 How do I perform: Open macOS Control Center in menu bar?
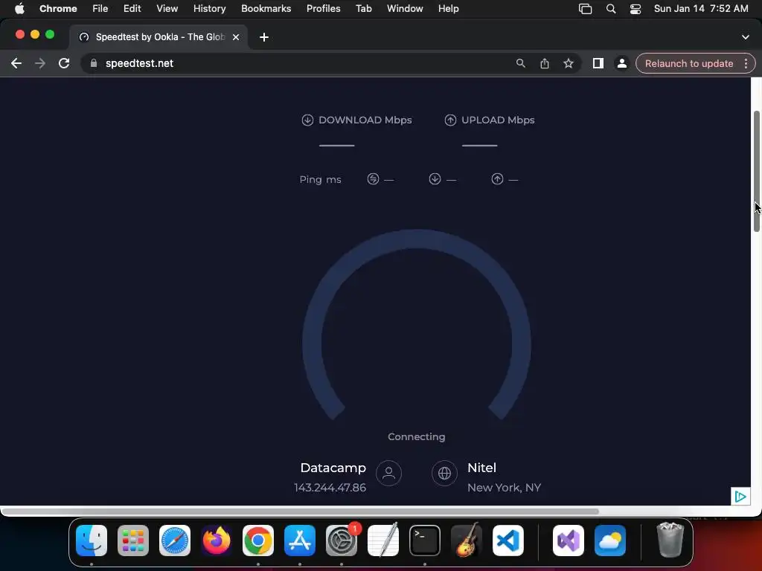point(635,9)
